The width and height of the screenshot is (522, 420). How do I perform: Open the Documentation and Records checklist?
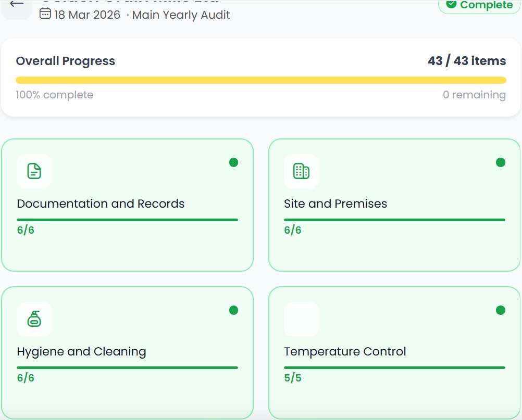point(128,205)
